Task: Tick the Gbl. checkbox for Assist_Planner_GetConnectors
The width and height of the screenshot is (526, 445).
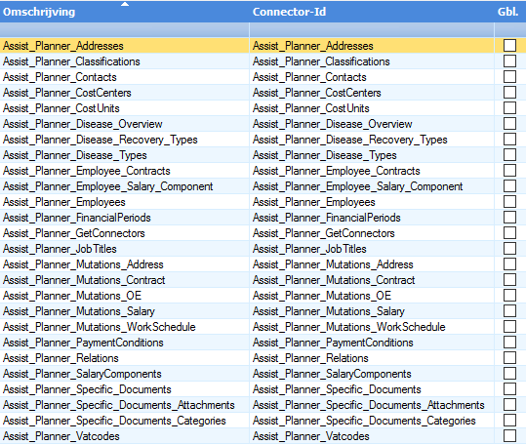Action: point(509,232)
